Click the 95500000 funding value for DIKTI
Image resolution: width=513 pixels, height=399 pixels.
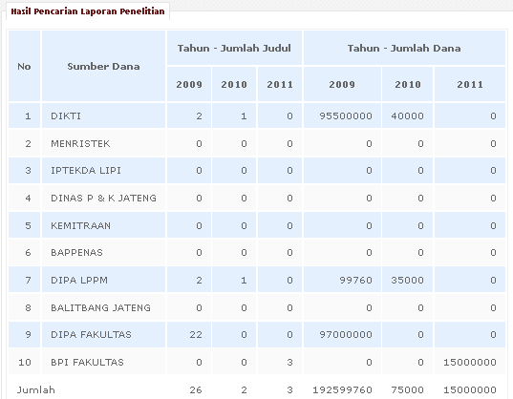pyautogui.click(x=346, y=116)
